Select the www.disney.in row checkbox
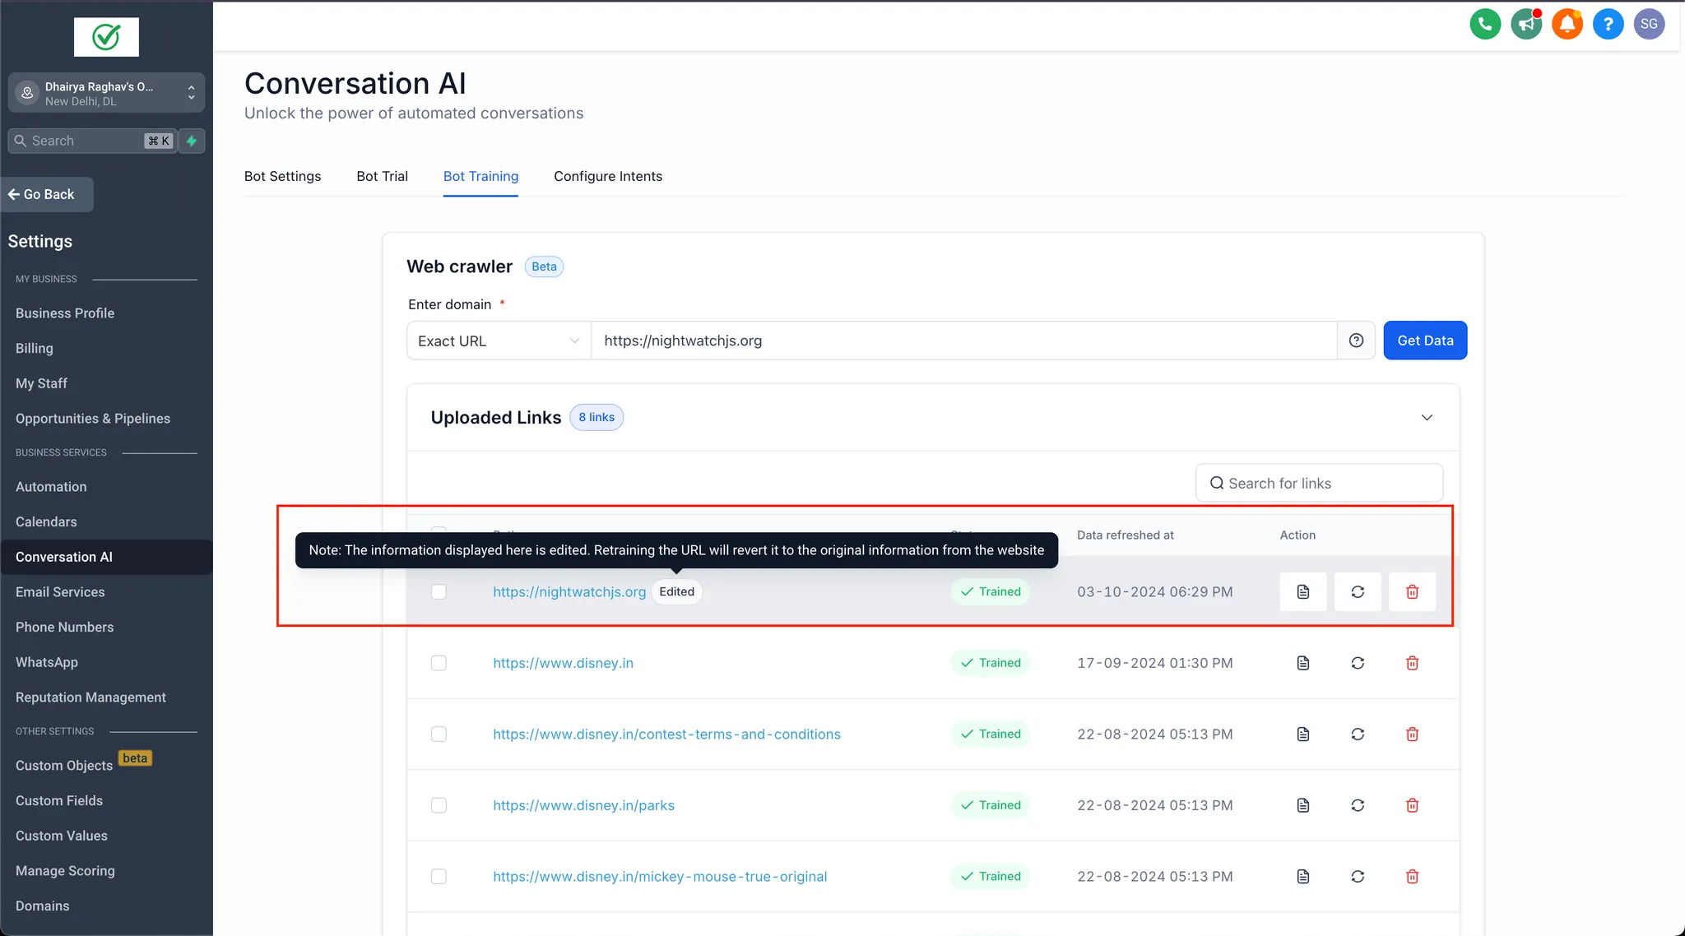The image size is (1685, 936). click(439, 663)
